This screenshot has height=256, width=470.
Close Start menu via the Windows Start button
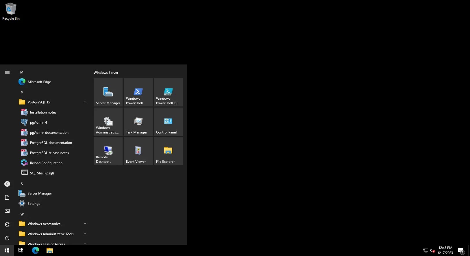7,251
